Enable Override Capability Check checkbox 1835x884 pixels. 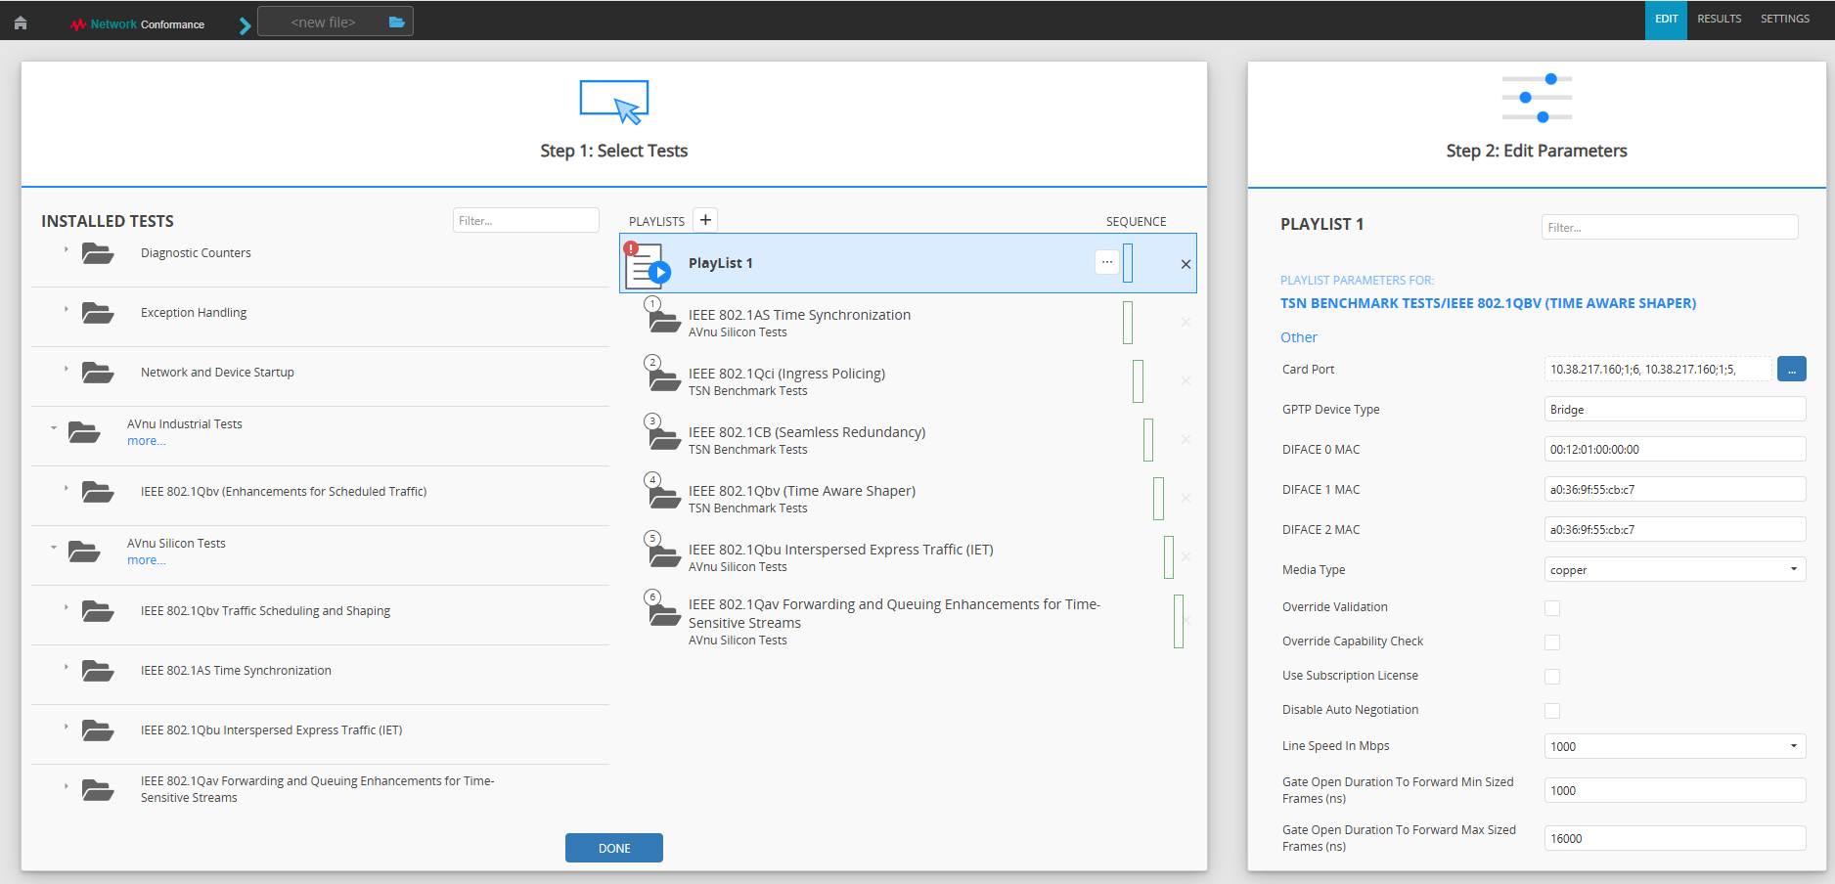point(1552,642)
